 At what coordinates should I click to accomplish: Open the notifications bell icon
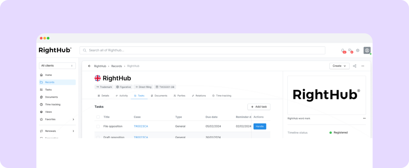coord(343,50)
